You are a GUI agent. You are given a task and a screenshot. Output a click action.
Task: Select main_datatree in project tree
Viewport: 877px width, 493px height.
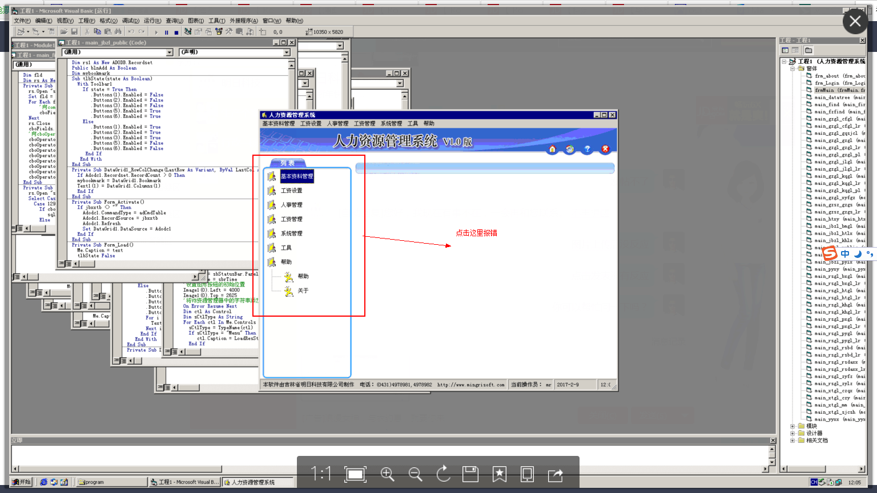[839, 98]
